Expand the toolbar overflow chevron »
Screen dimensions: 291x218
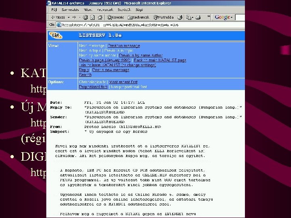pos(209,17)
